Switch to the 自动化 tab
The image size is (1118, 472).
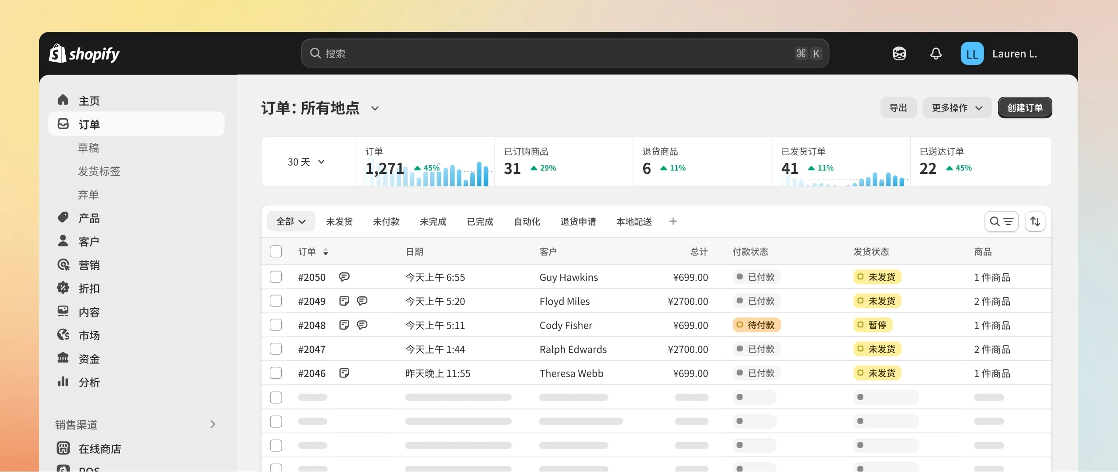[527, 221]
